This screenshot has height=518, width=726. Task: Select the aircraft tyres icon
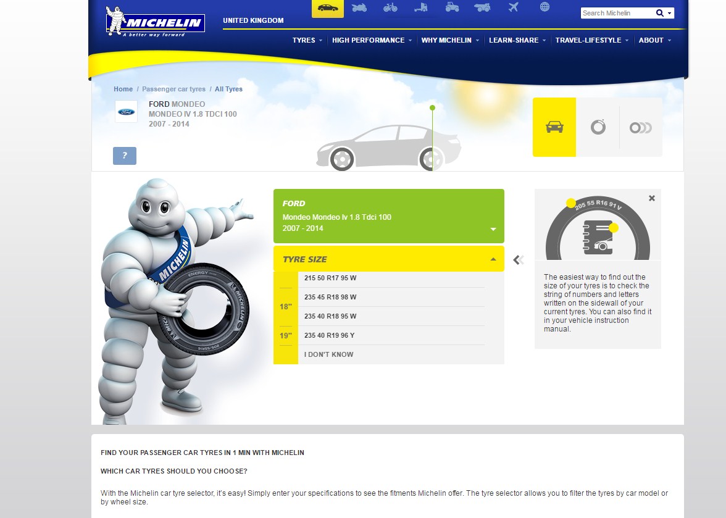514,7
